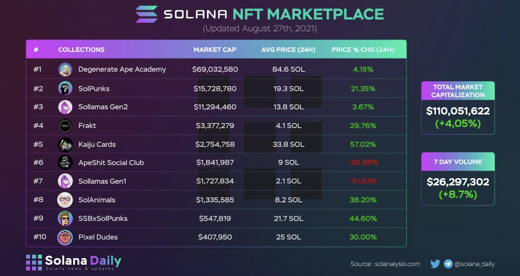
Task: Click the Sollamas Gen2 llama icon
Action: (65, 107)
